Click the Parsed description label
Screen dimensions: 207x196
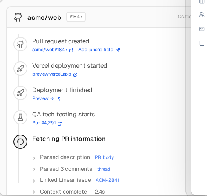pyautogui.click(x=65, y=157)
